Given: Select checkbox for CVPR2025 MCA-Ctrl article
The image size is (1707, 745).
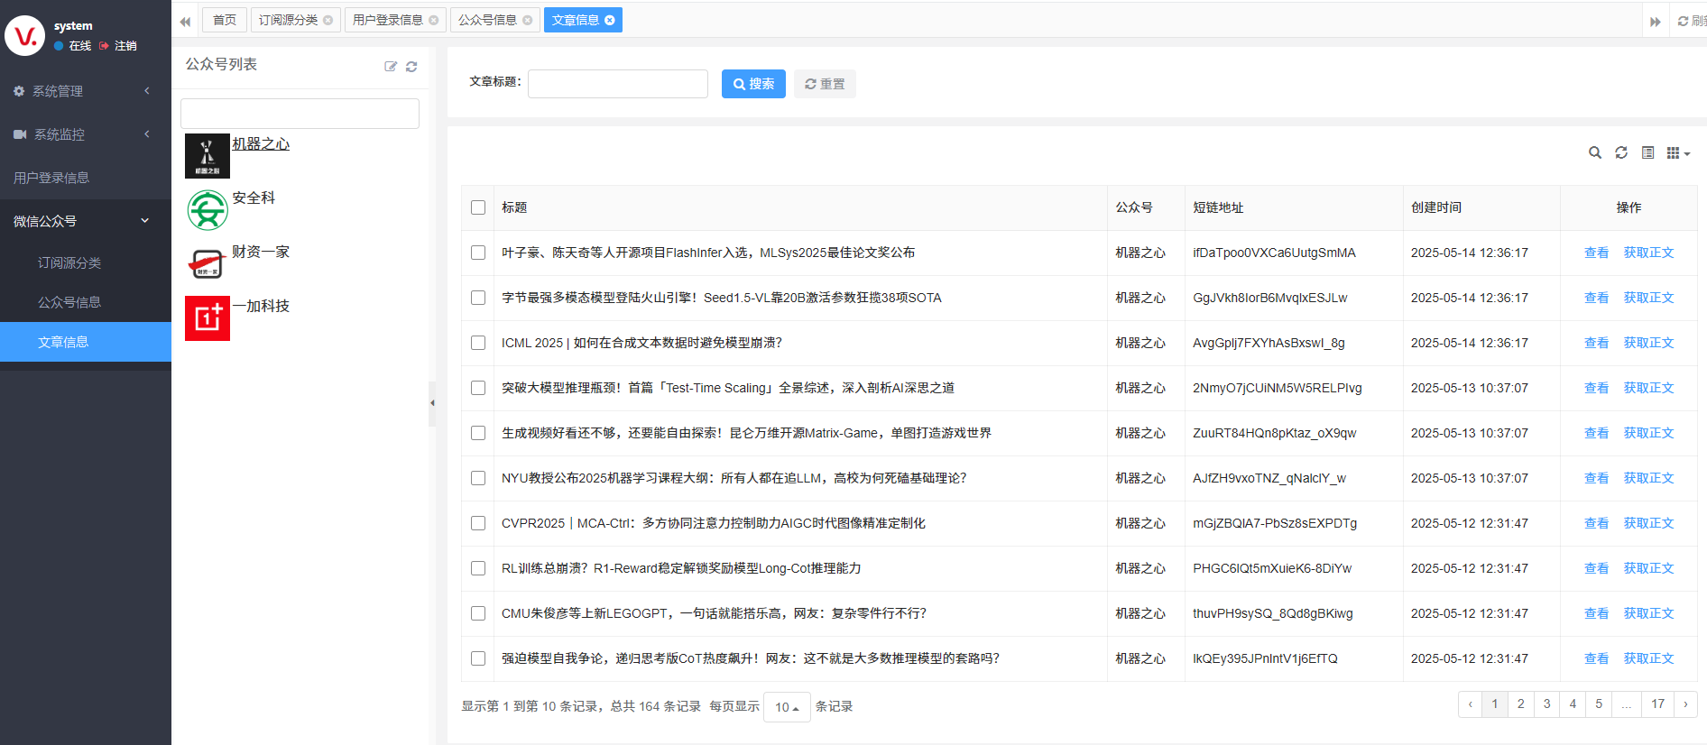Looking at the screenshot, I should click(x=478, y=523).
